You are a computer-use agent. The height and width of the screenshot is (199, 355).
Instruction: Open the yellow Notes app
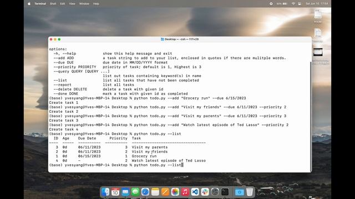(155, 192)
